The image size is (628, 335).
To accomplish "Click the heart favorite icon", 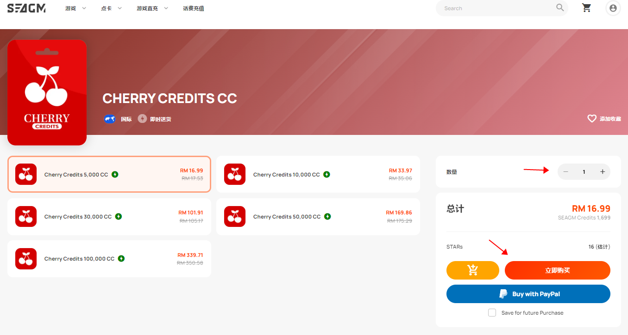I will pos(592,119).
